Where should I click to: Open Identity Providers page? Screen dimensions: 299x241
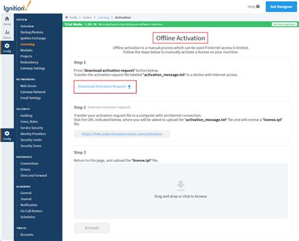[x=33, y=134]
